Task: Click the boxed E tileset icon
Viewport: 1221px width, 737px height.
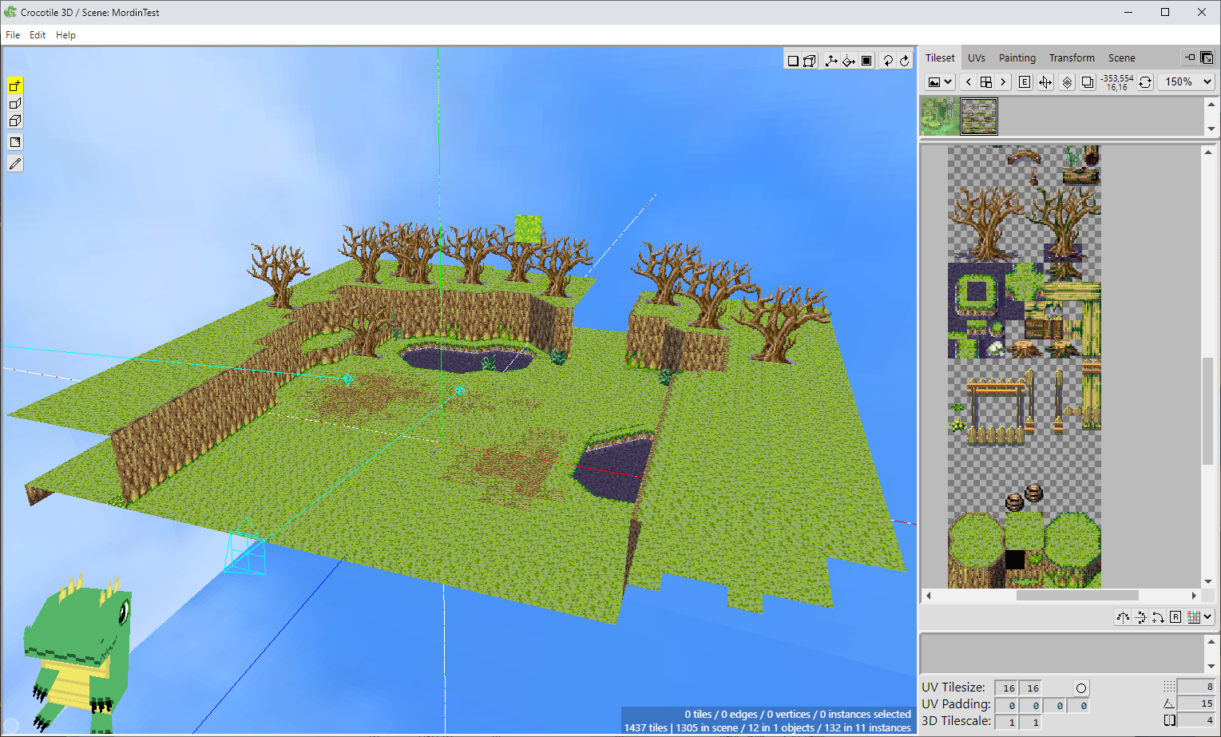Action: (x=1025, y=82)
